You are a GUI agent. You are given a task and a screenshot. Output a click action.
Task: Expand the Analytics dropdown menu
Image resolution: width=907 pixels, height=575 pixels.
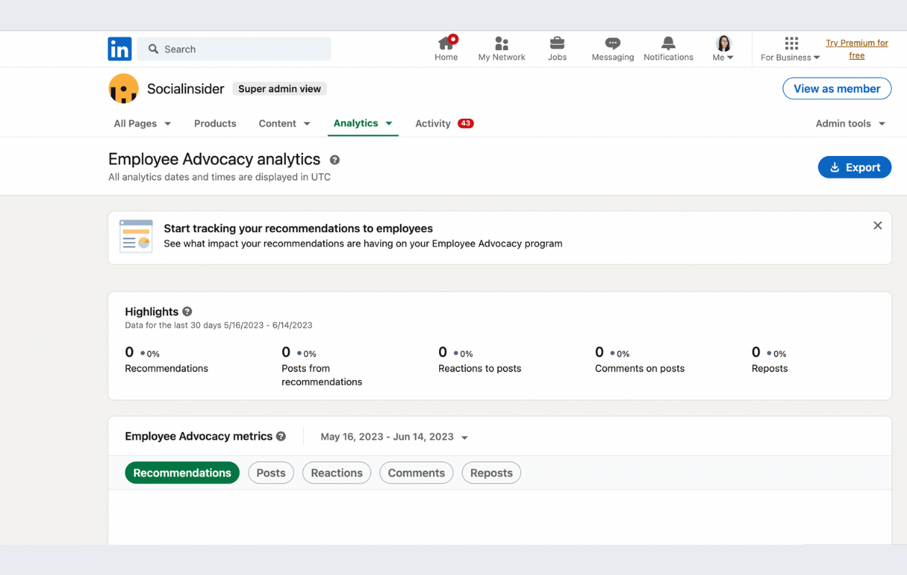[363, 123]
